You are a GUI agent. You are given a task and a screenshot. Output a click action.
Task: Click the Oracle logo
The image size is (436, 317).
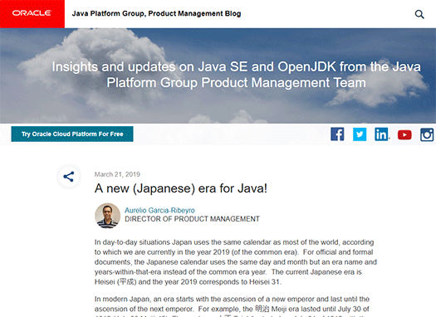coord(32,13)
